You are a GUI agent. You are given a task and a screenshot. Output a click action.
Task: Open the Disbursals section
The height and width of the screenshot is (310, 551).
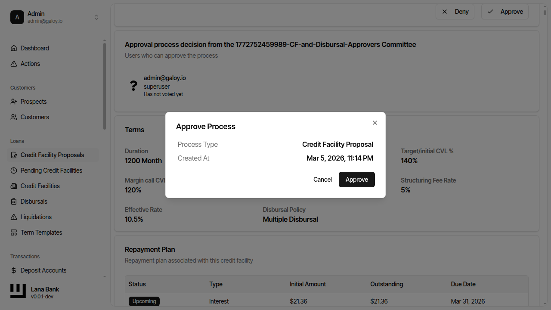click(x=33, y=201)
